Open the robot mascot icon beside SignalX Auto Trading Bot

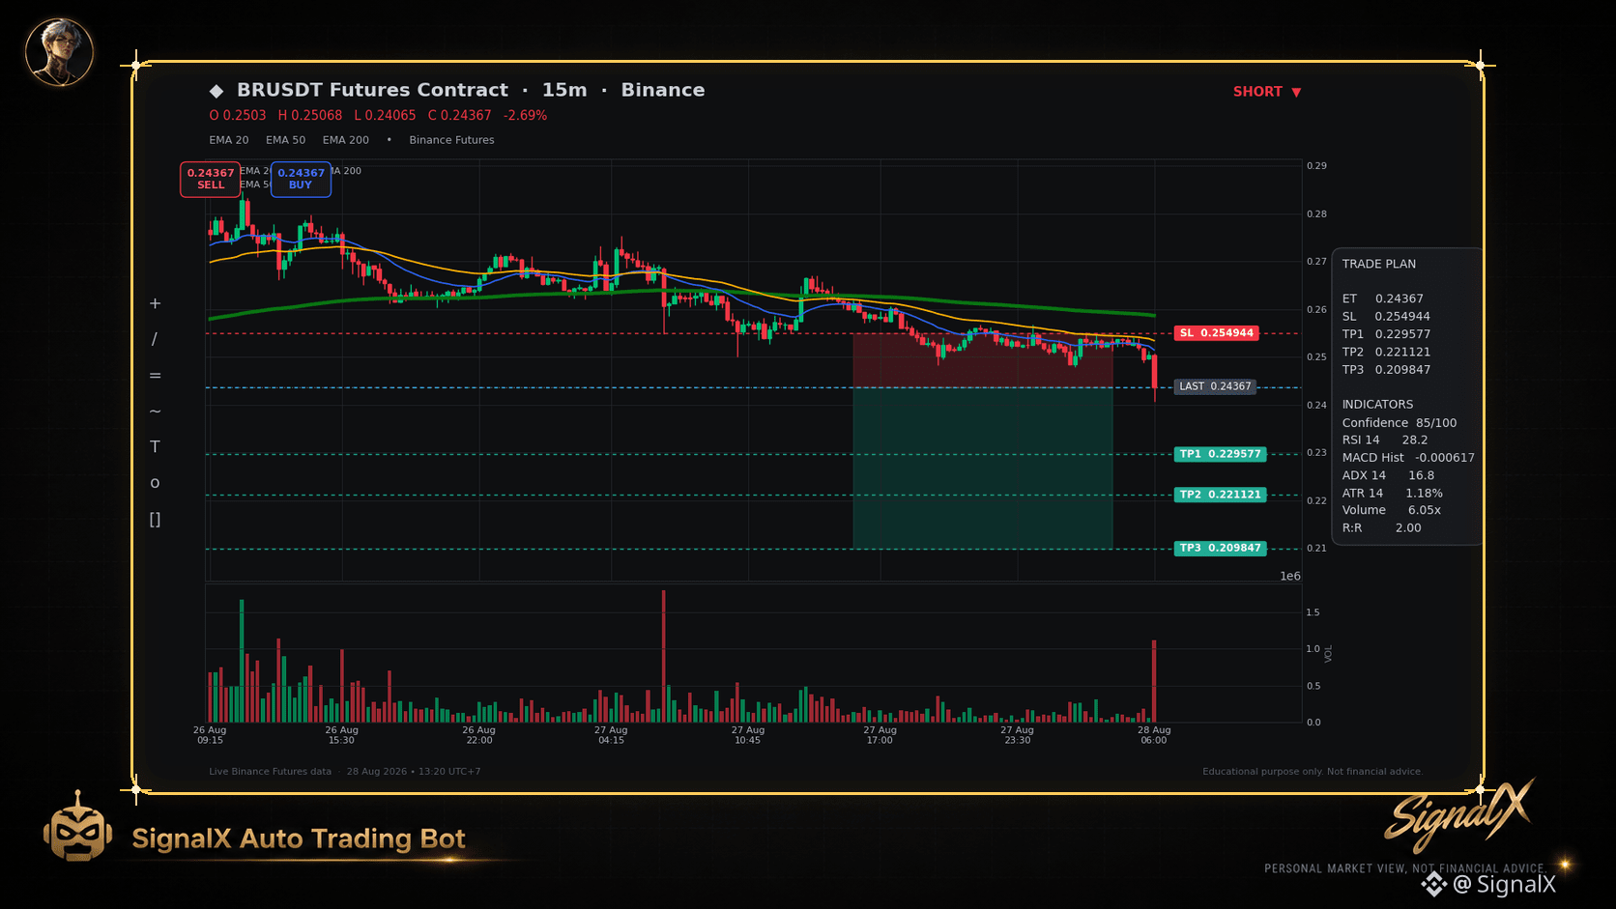(77, 827)
